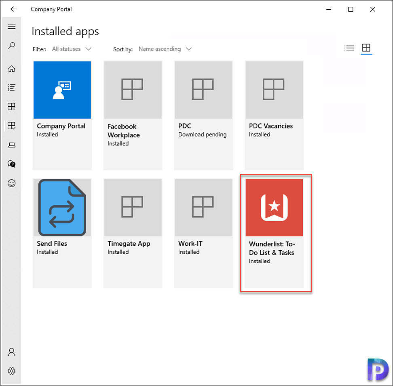The width and height of the screenshot is (393, 386).
Task: Close the Company Portal window
Action: click(x=372, y=9)
